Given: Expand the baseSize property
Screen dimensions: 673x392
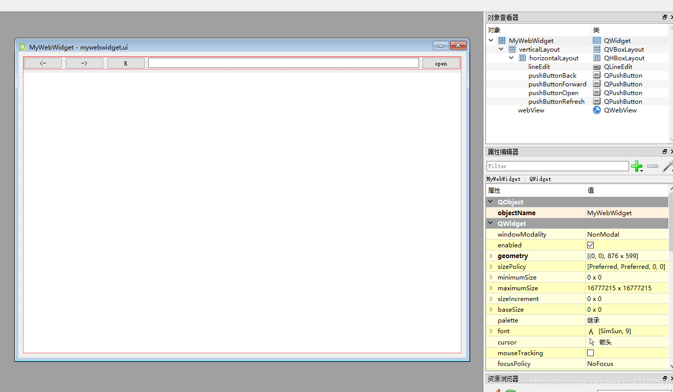Looking at the screenshot, I should coord(491,310).
